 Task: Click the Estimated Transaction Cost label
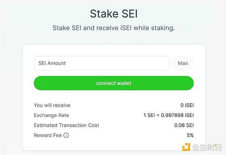[66, 125]
